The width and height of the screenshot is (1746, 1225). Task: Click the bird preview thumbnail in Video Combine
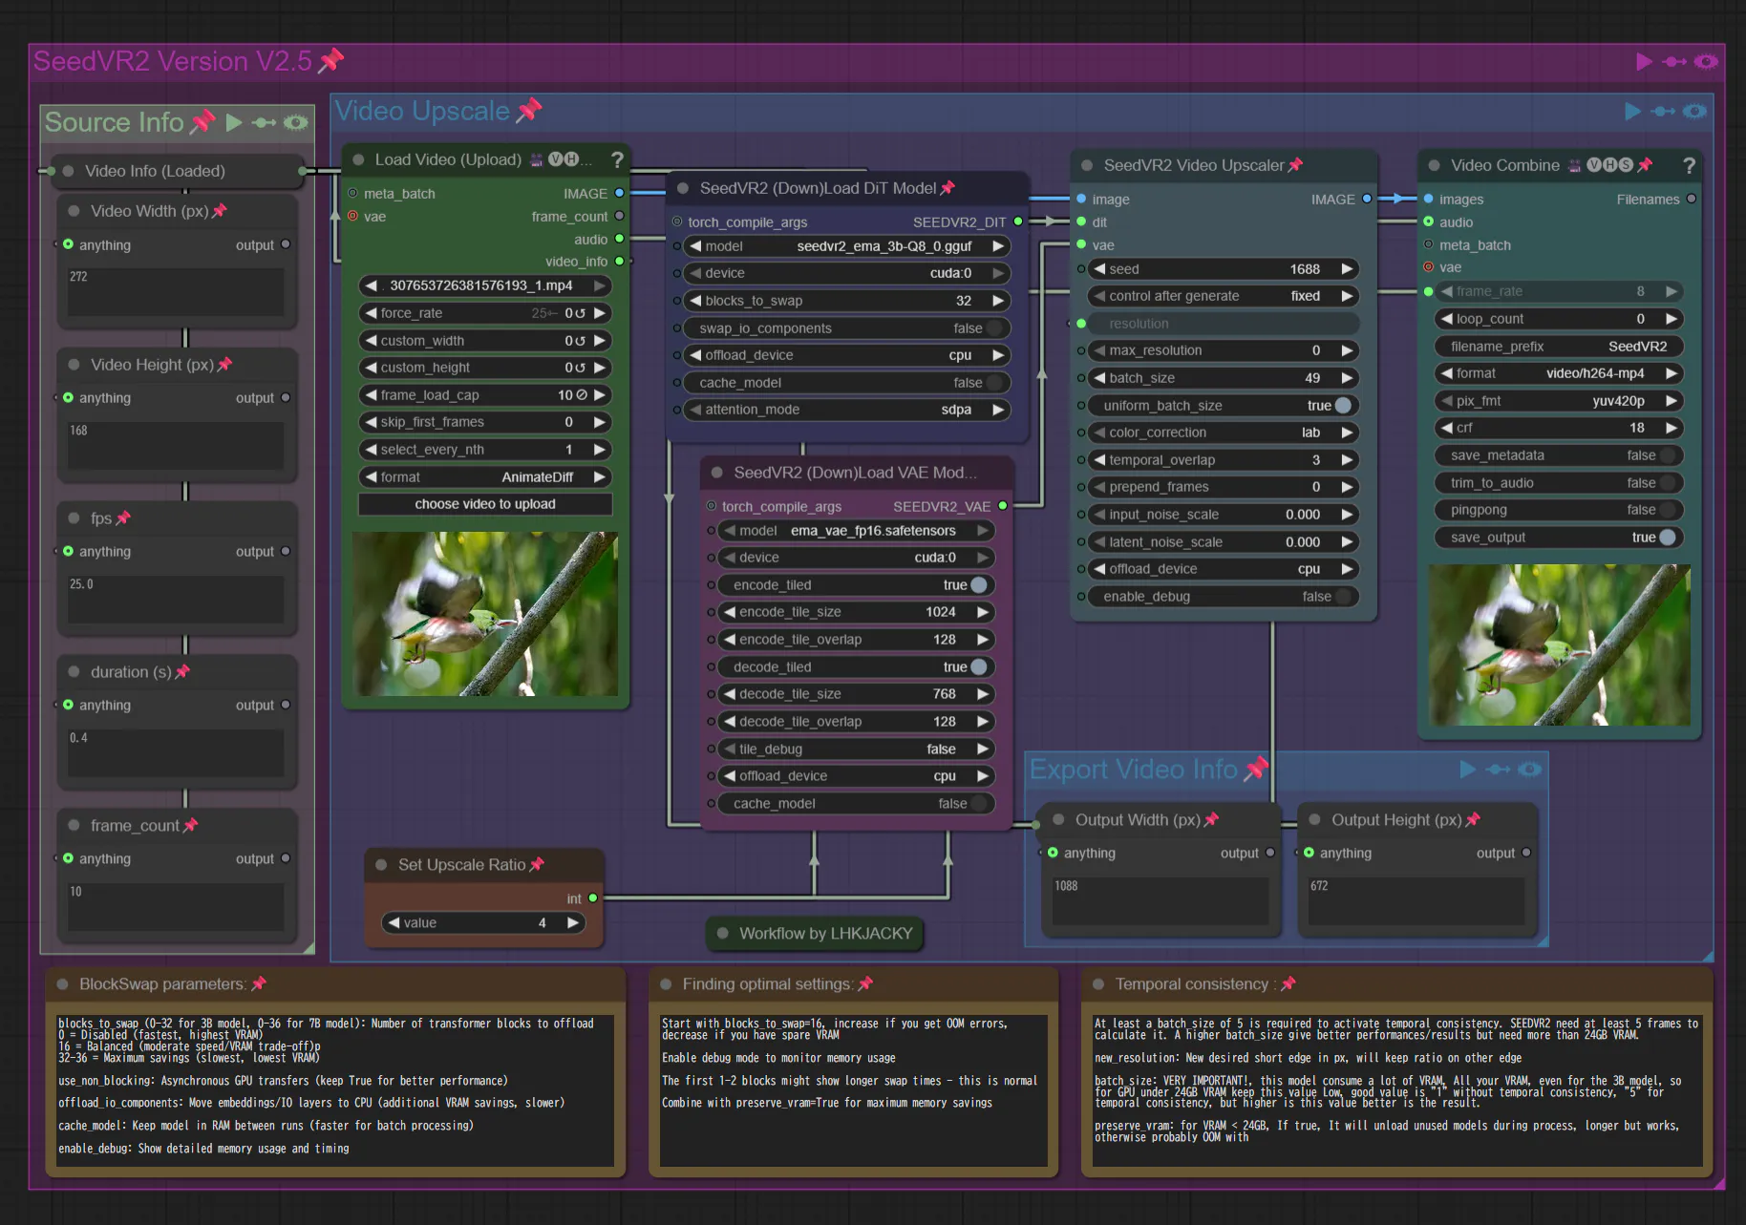[x=1559, y=644]
